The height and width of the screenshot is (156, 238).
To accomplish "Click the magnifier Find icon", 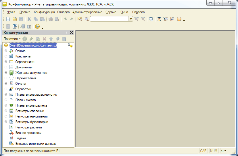I will coord(87,19).
